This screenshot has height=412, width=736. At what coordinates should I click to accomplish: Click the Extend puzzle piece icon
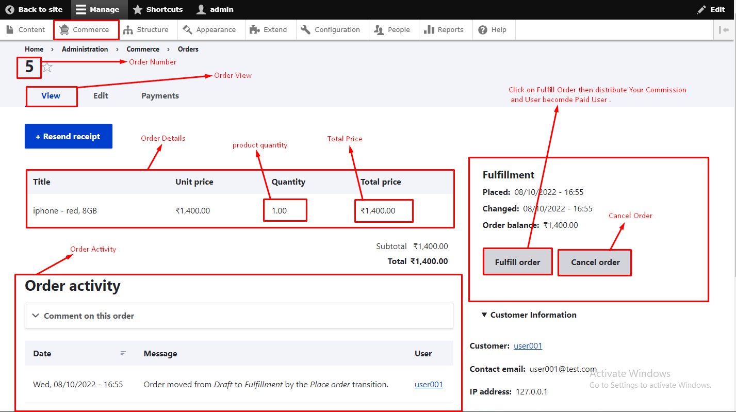tap(254, 30)
